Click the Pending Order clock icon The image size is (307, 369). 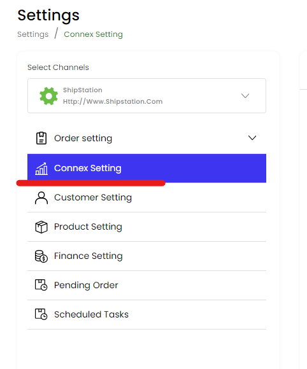pos(41,285)
